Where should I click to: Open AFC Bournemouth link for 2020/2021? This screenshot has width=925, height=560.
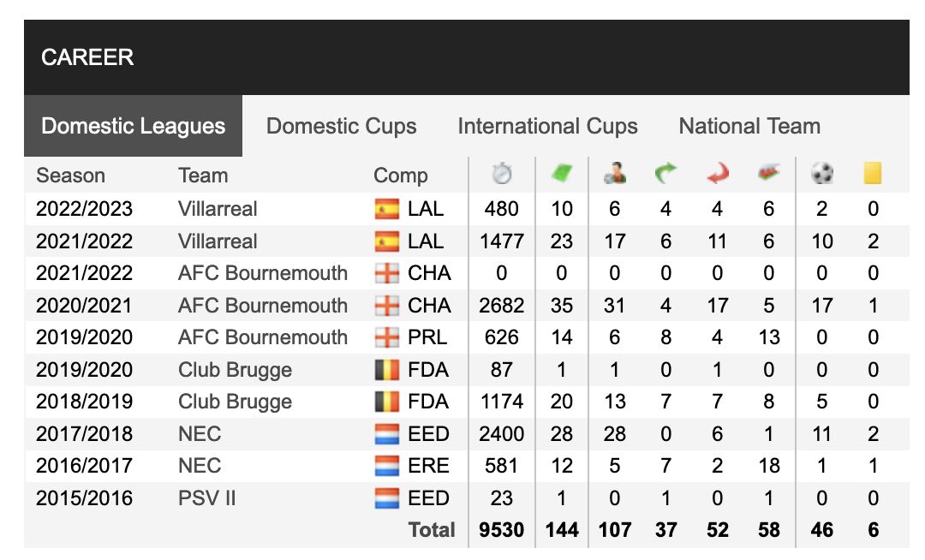263,306
